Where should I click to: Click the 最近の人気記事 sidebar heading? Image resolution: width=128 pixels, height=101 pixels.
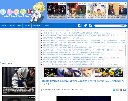[x=7, y=63]
